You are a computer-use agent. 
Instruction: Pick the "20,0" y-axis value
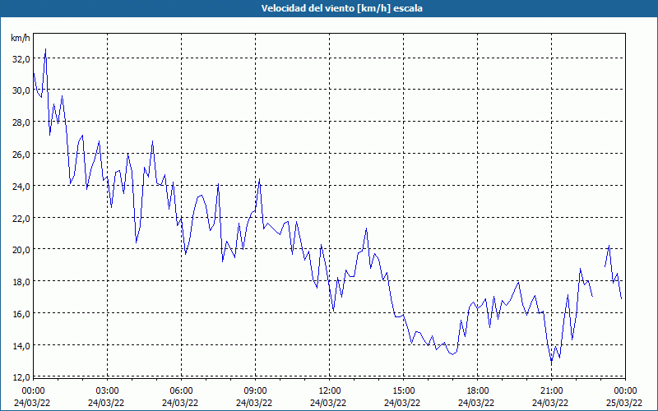pyautogui.click(x=21, y=250)
